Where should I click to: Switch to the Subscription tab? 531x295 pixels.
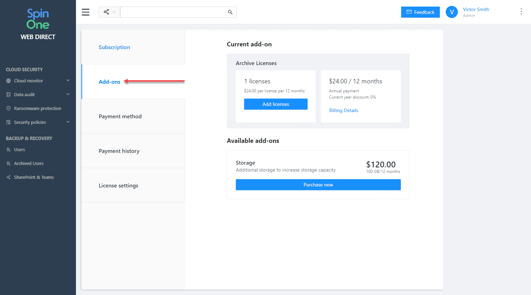114,47
